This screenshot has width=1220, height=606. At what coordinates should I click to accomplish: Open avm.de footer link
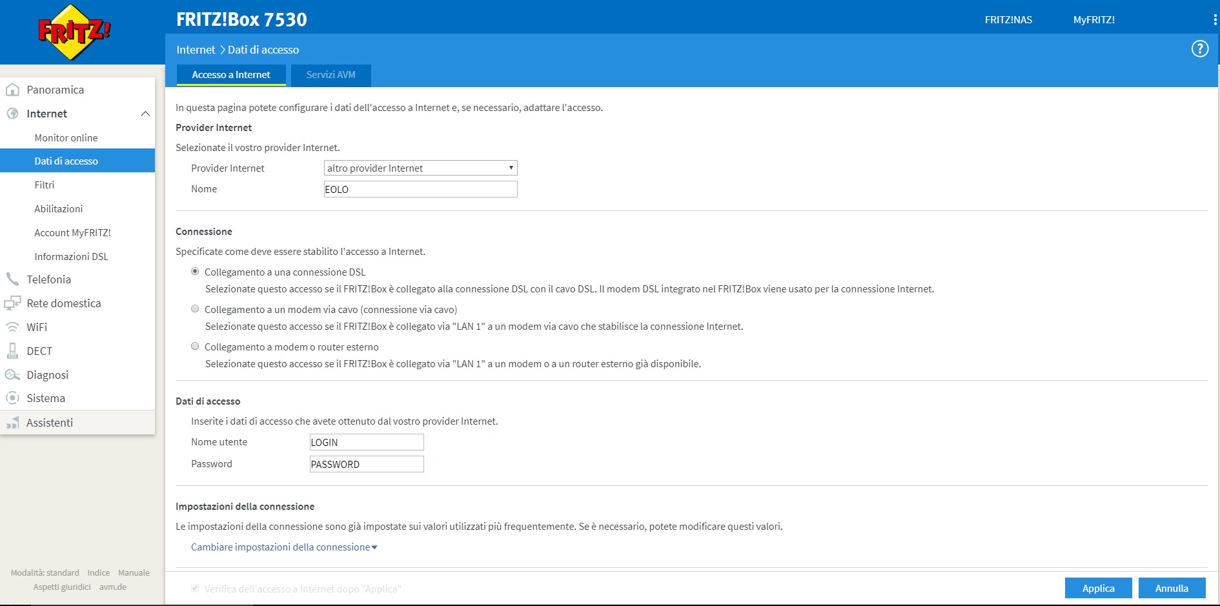click(113, 587)
